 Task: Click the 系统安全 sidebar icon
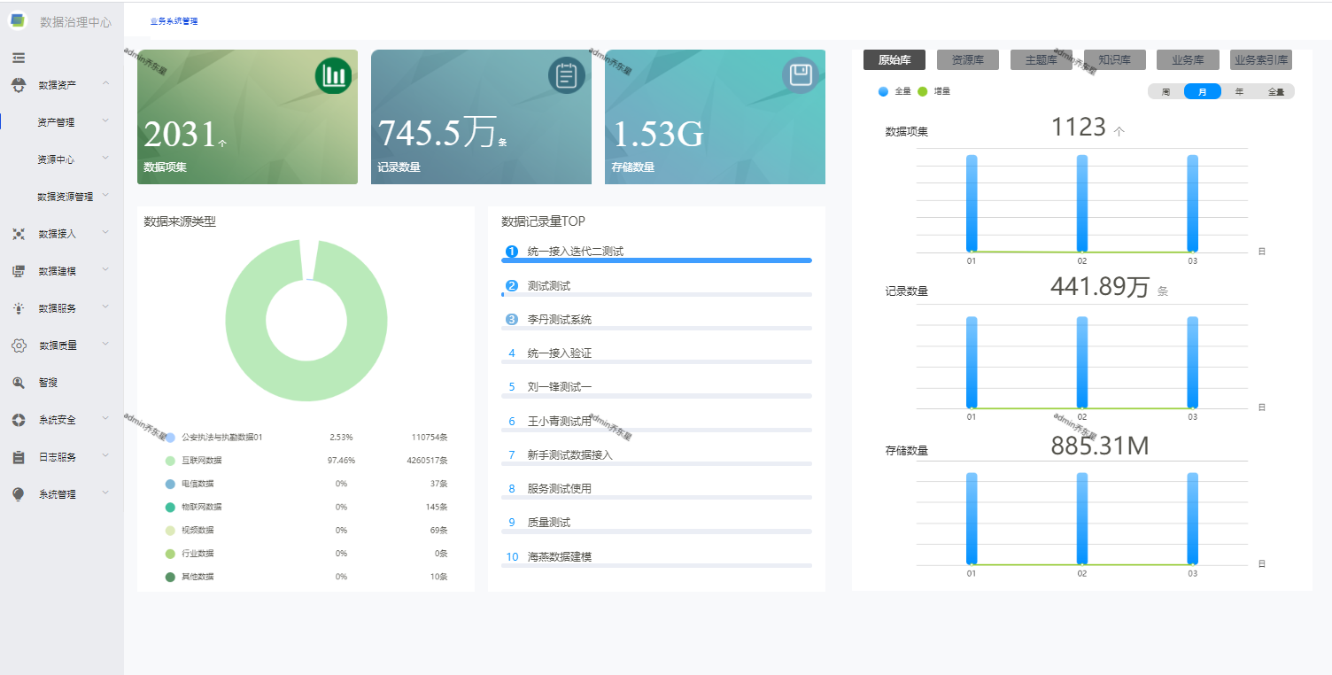[x=19, y=420]
